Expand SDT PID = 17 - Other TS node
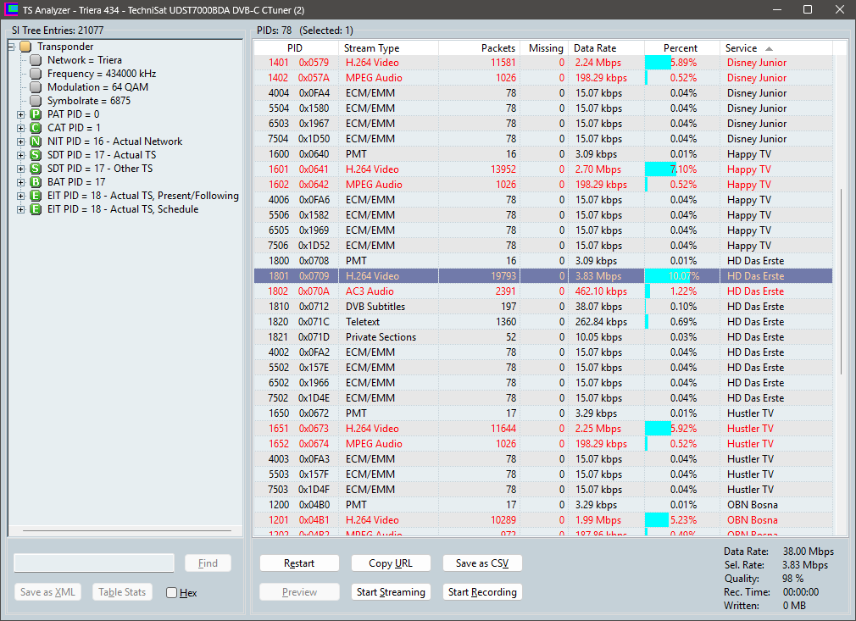This screenshot has height=621, width=856. [20, 169]
